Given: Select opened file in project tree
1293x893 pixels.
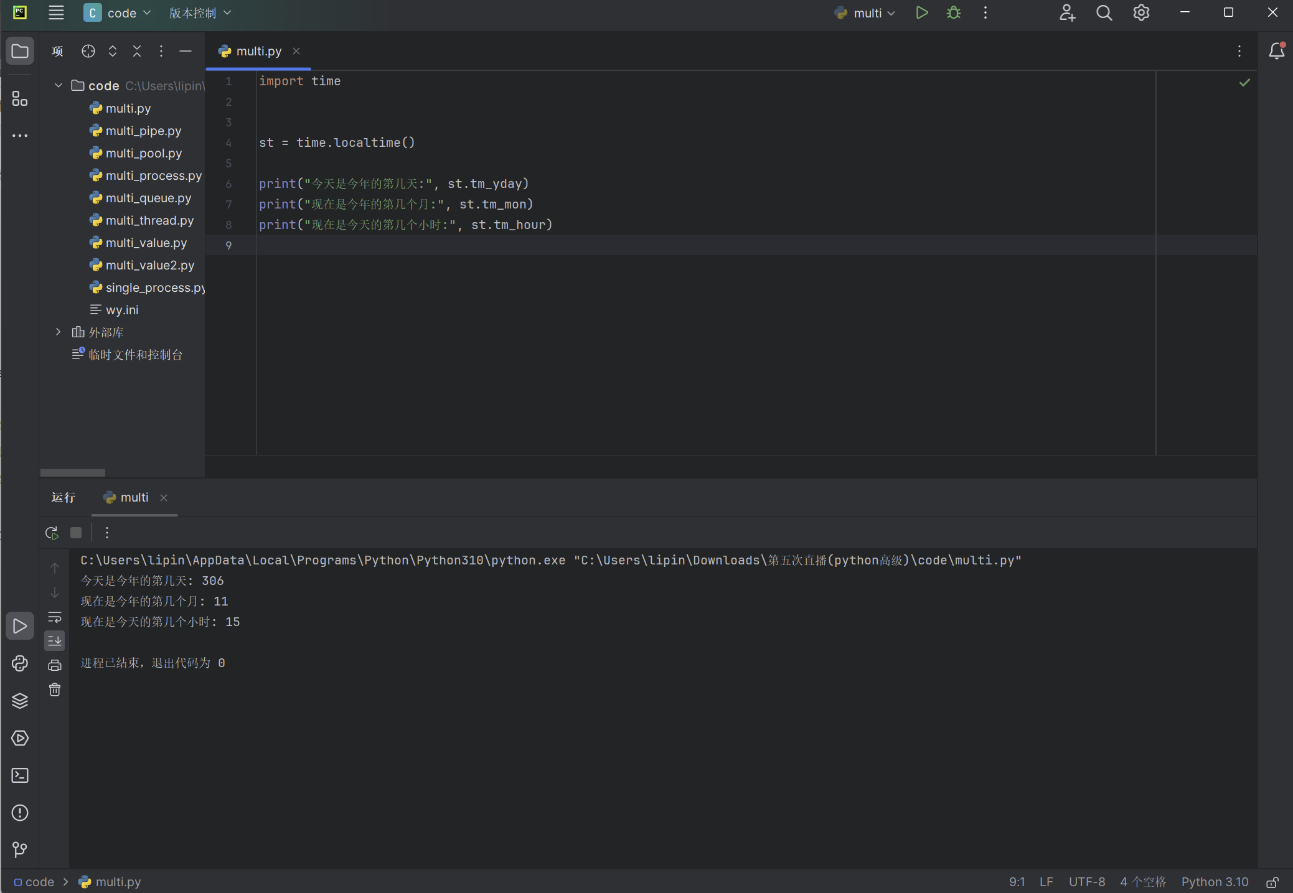Looking at the screenshot, I should (88, 51).
